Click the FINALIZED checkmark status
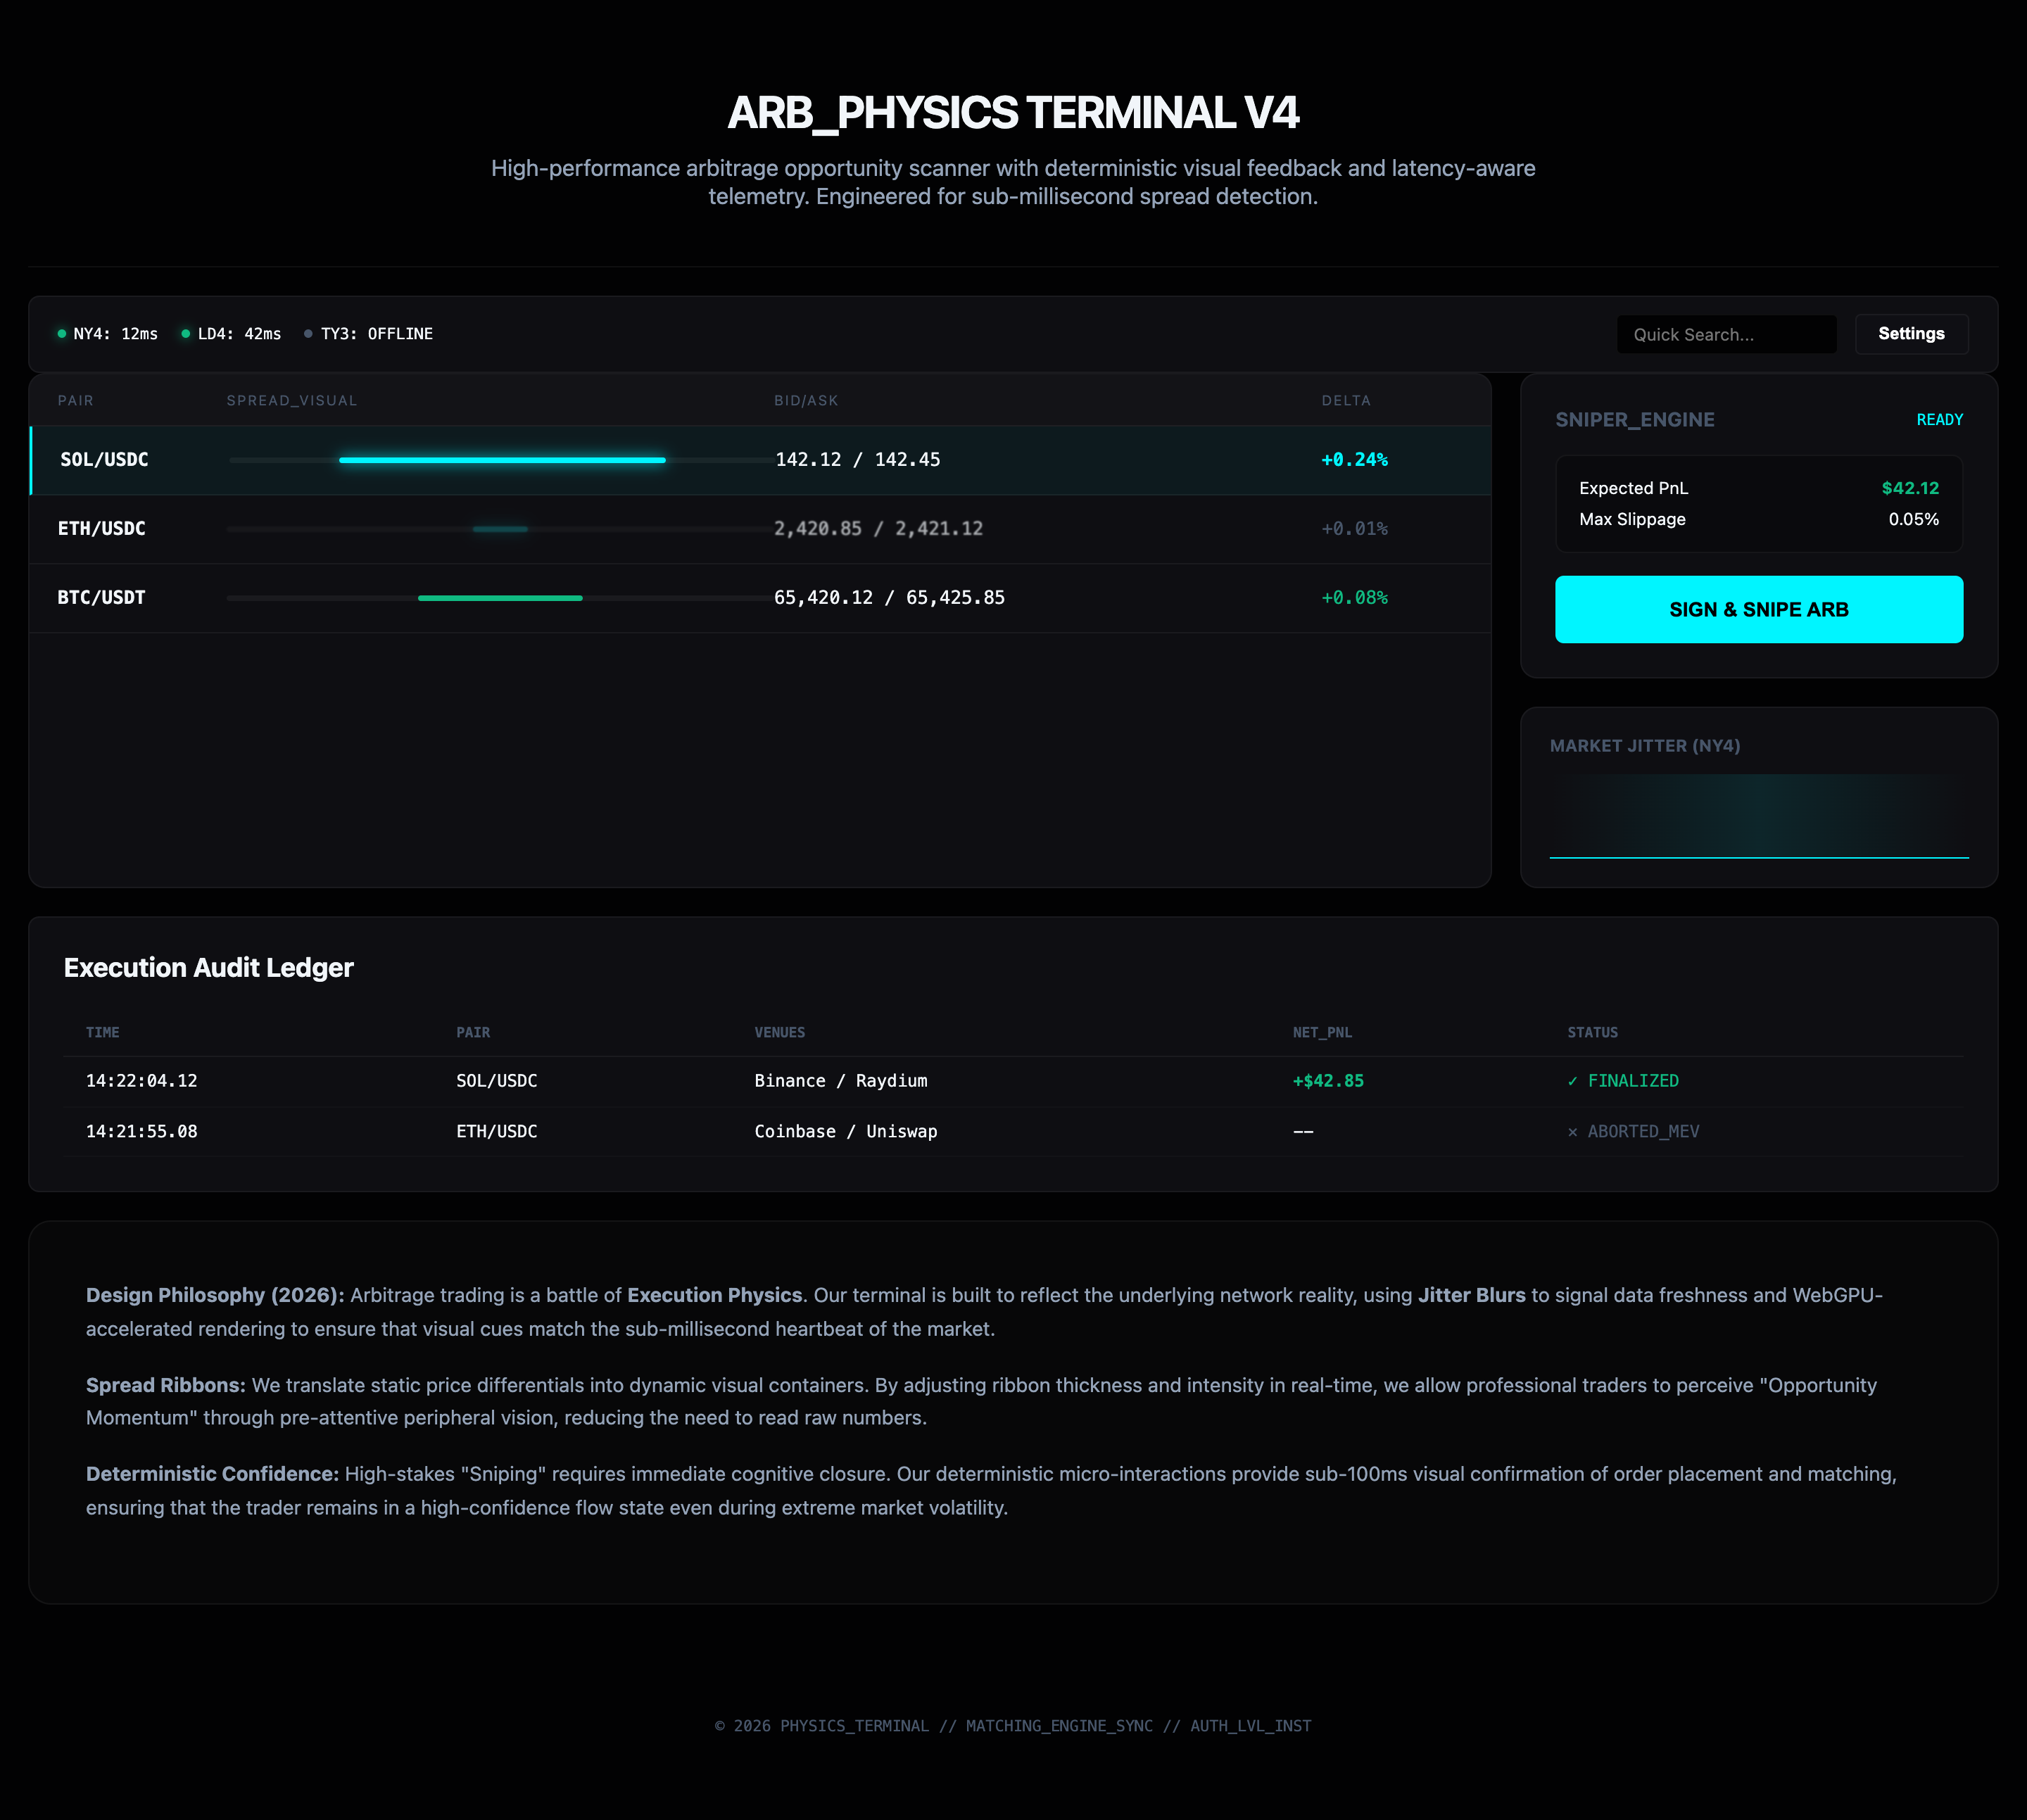 coord(1622,1081)
